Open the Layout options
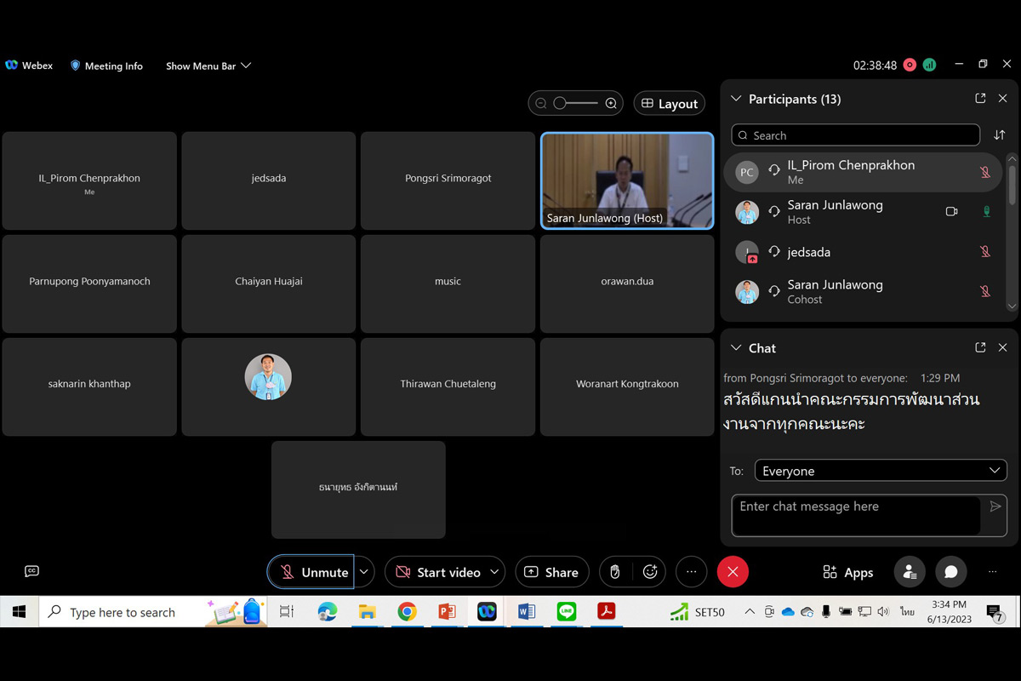Screen dimensions: 1021x681 pos(670,104)
